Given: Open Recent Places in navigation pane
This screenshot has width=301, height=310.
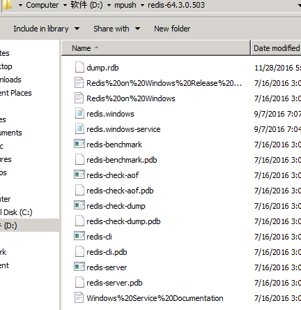Looking at the screenshot, I should pos(16,93).
